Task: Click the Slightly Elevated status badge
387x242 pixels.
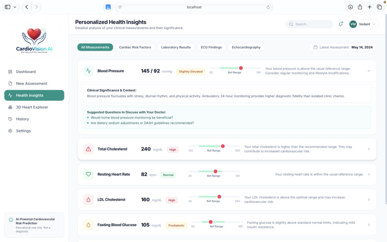Action: click(191, 72)
